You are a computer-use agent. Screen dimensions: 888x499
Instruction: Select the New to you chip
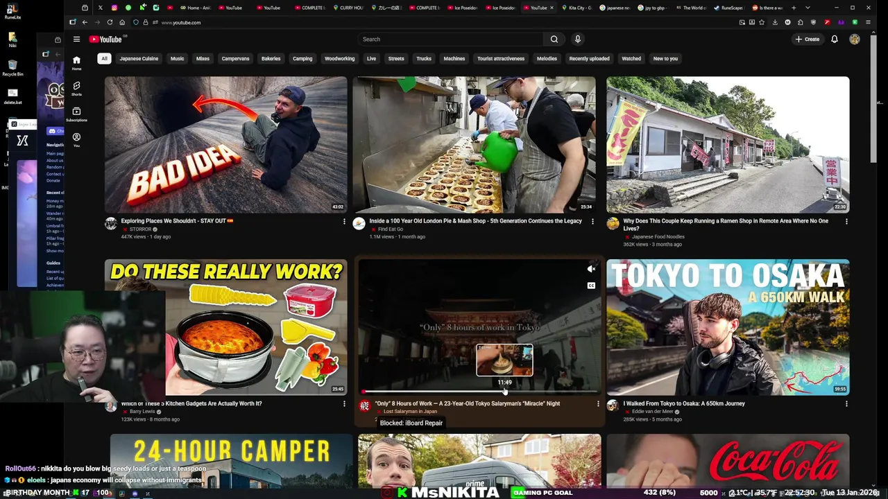[665, 59]
